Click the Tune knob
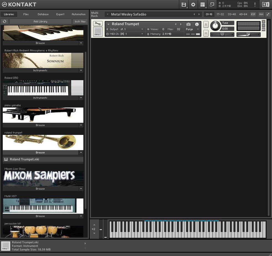Viewport: 272px width, 256px height. pos(215,26)
